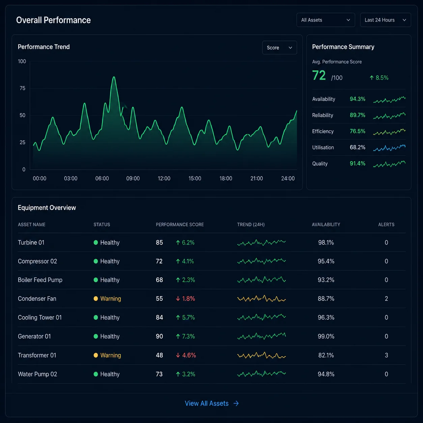Click the green status dot for Boiler Feed Pump
Viewport: 423px width, 423px height.
96,280
